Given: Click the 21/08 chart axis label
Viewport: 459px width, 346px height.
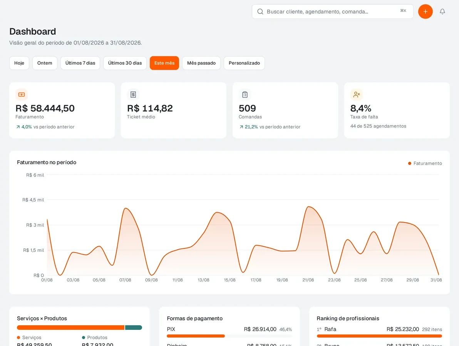Looking at the screenshot, I should 308,280.
